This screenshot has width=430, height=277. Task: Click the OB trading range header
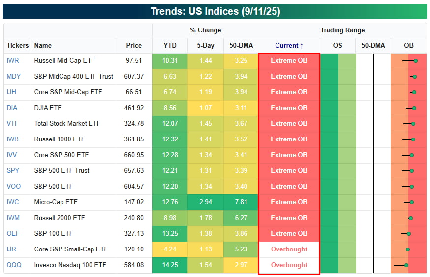[x=409, y=46]
